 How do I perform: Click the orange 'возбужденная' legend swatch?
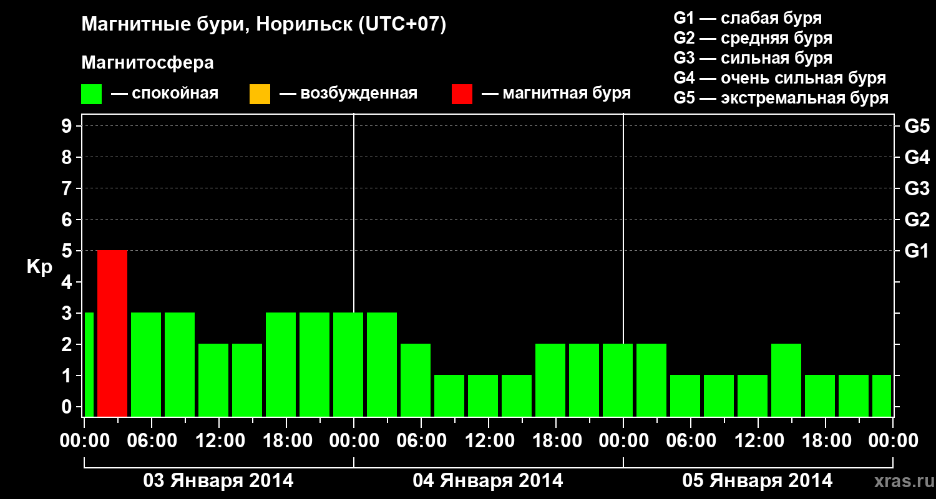(x=260, y=94)
